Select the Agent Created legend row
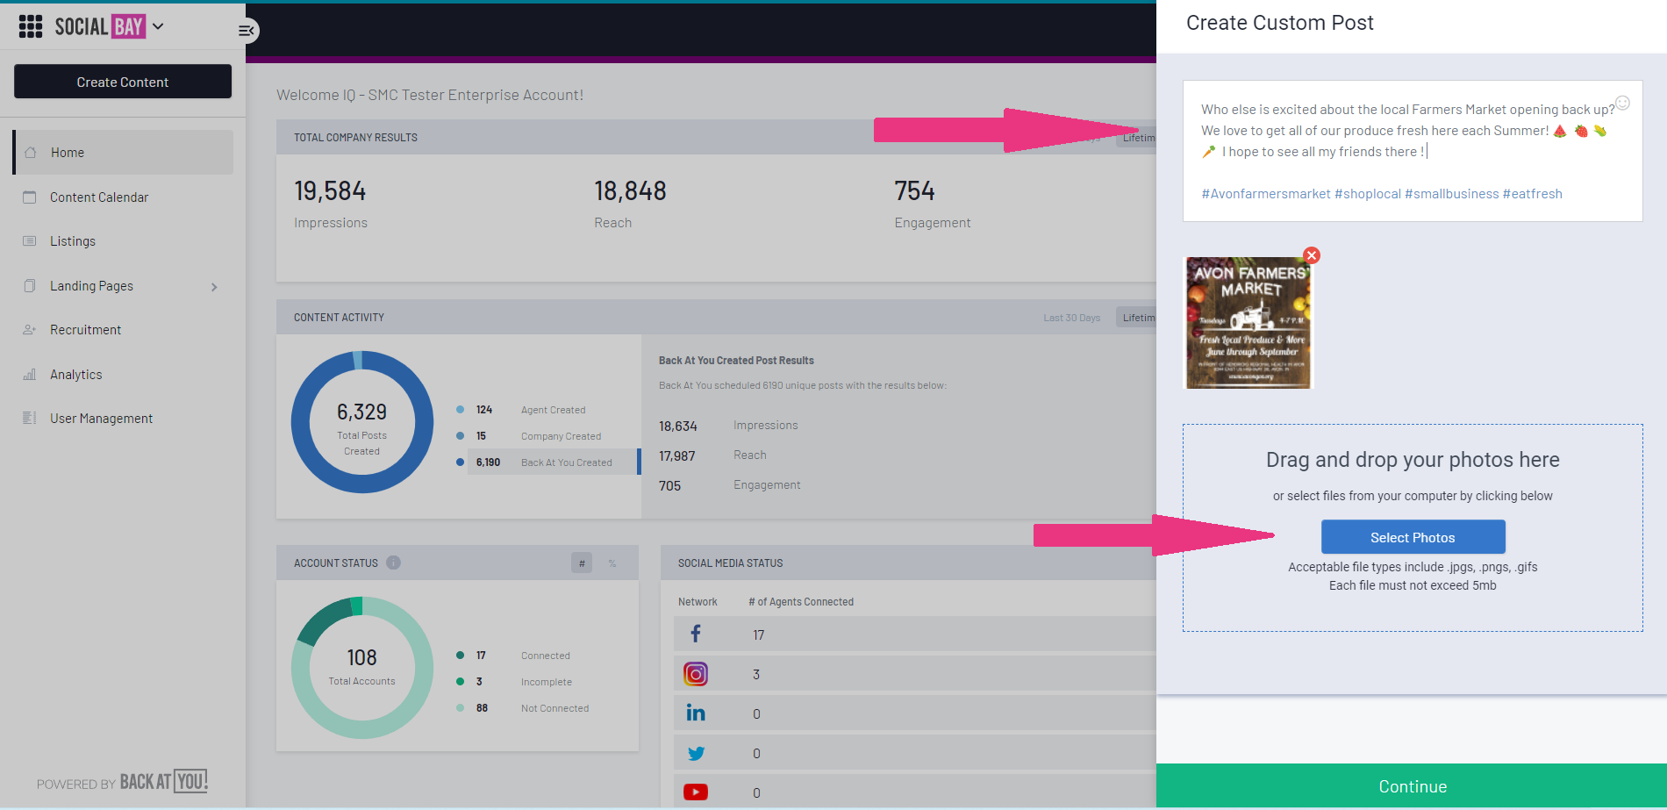The image size is (1667, 810). [x=548, y=410]
